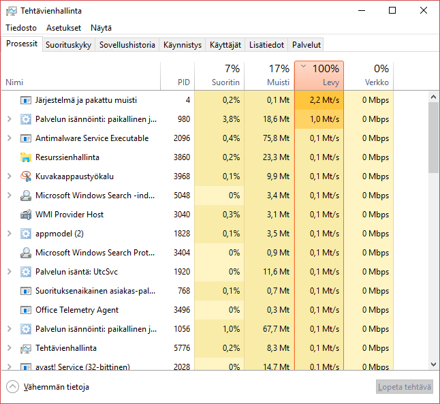Click the 2,2 Mt/s disk value
Screen dimensions: 440x404
pyautogui.click(x=324, y=100)
